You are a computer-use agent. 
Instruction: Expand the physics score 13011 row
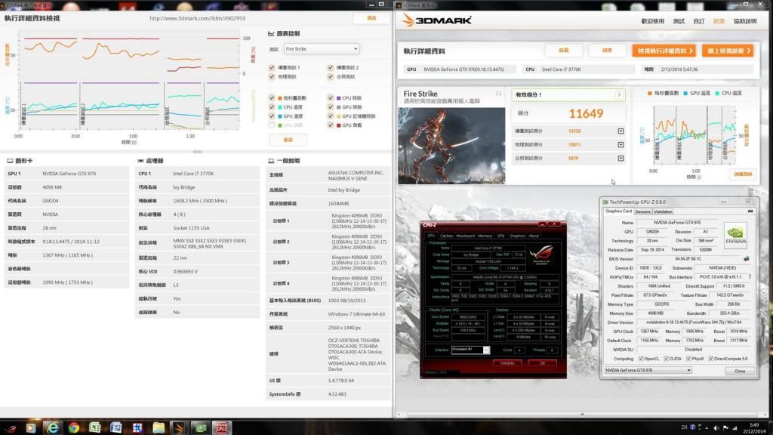[x=621, y=144]
